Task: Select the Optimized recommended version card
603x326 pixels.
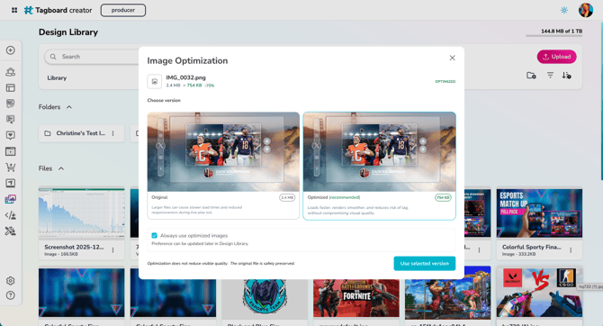Action: 379,166
